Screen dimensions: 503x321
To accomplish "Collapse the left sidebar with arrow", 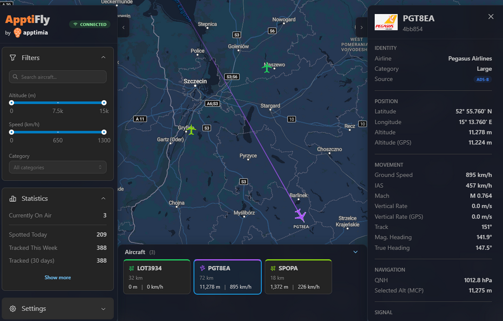I will click(124, 28).
